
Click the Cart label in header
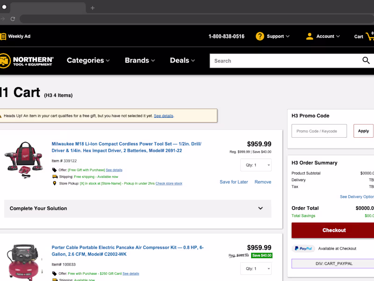pyautogui.click(x=359, y=37)
